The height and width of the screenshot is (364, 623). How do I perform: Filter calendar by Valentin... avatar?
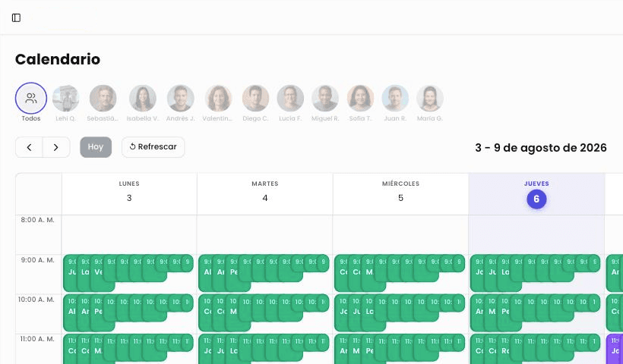tap(218, 98)
